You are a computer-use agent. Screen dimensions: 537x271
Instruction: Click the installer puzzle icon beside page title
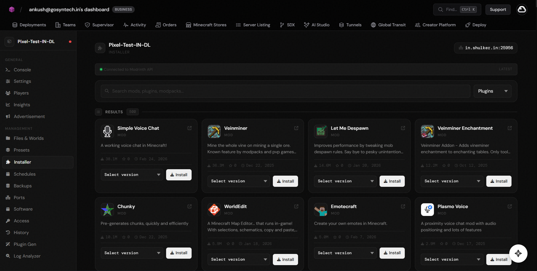tap(100, 48)
